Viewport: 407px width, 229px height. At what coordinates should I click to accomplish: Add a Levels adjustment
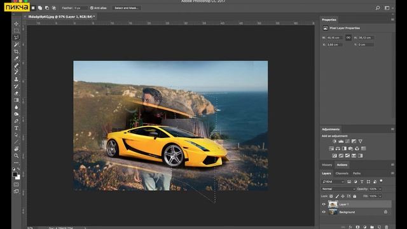(341, 141)
